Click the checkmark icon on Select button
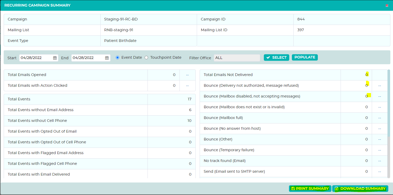Viewport: 393px width, 195px height. (268, 57)
